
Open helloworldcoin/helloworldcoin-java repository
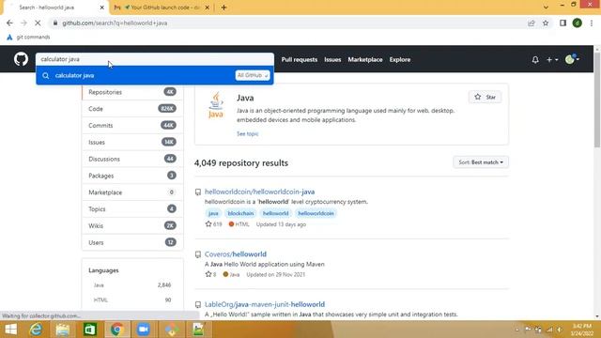pos(259,192)
